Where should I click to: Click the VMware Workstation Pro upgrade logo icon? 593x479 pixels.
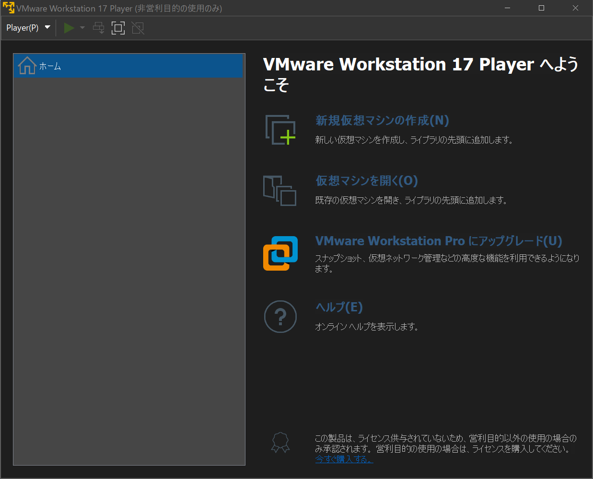click(x=280, y=253)
